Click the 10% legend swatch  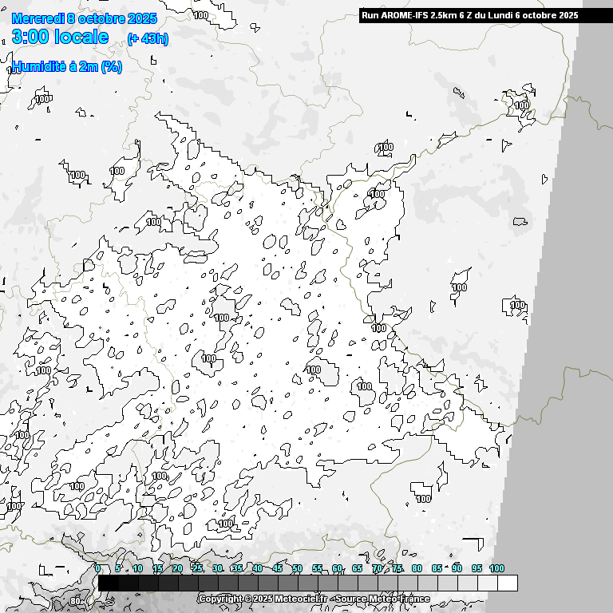148,583
